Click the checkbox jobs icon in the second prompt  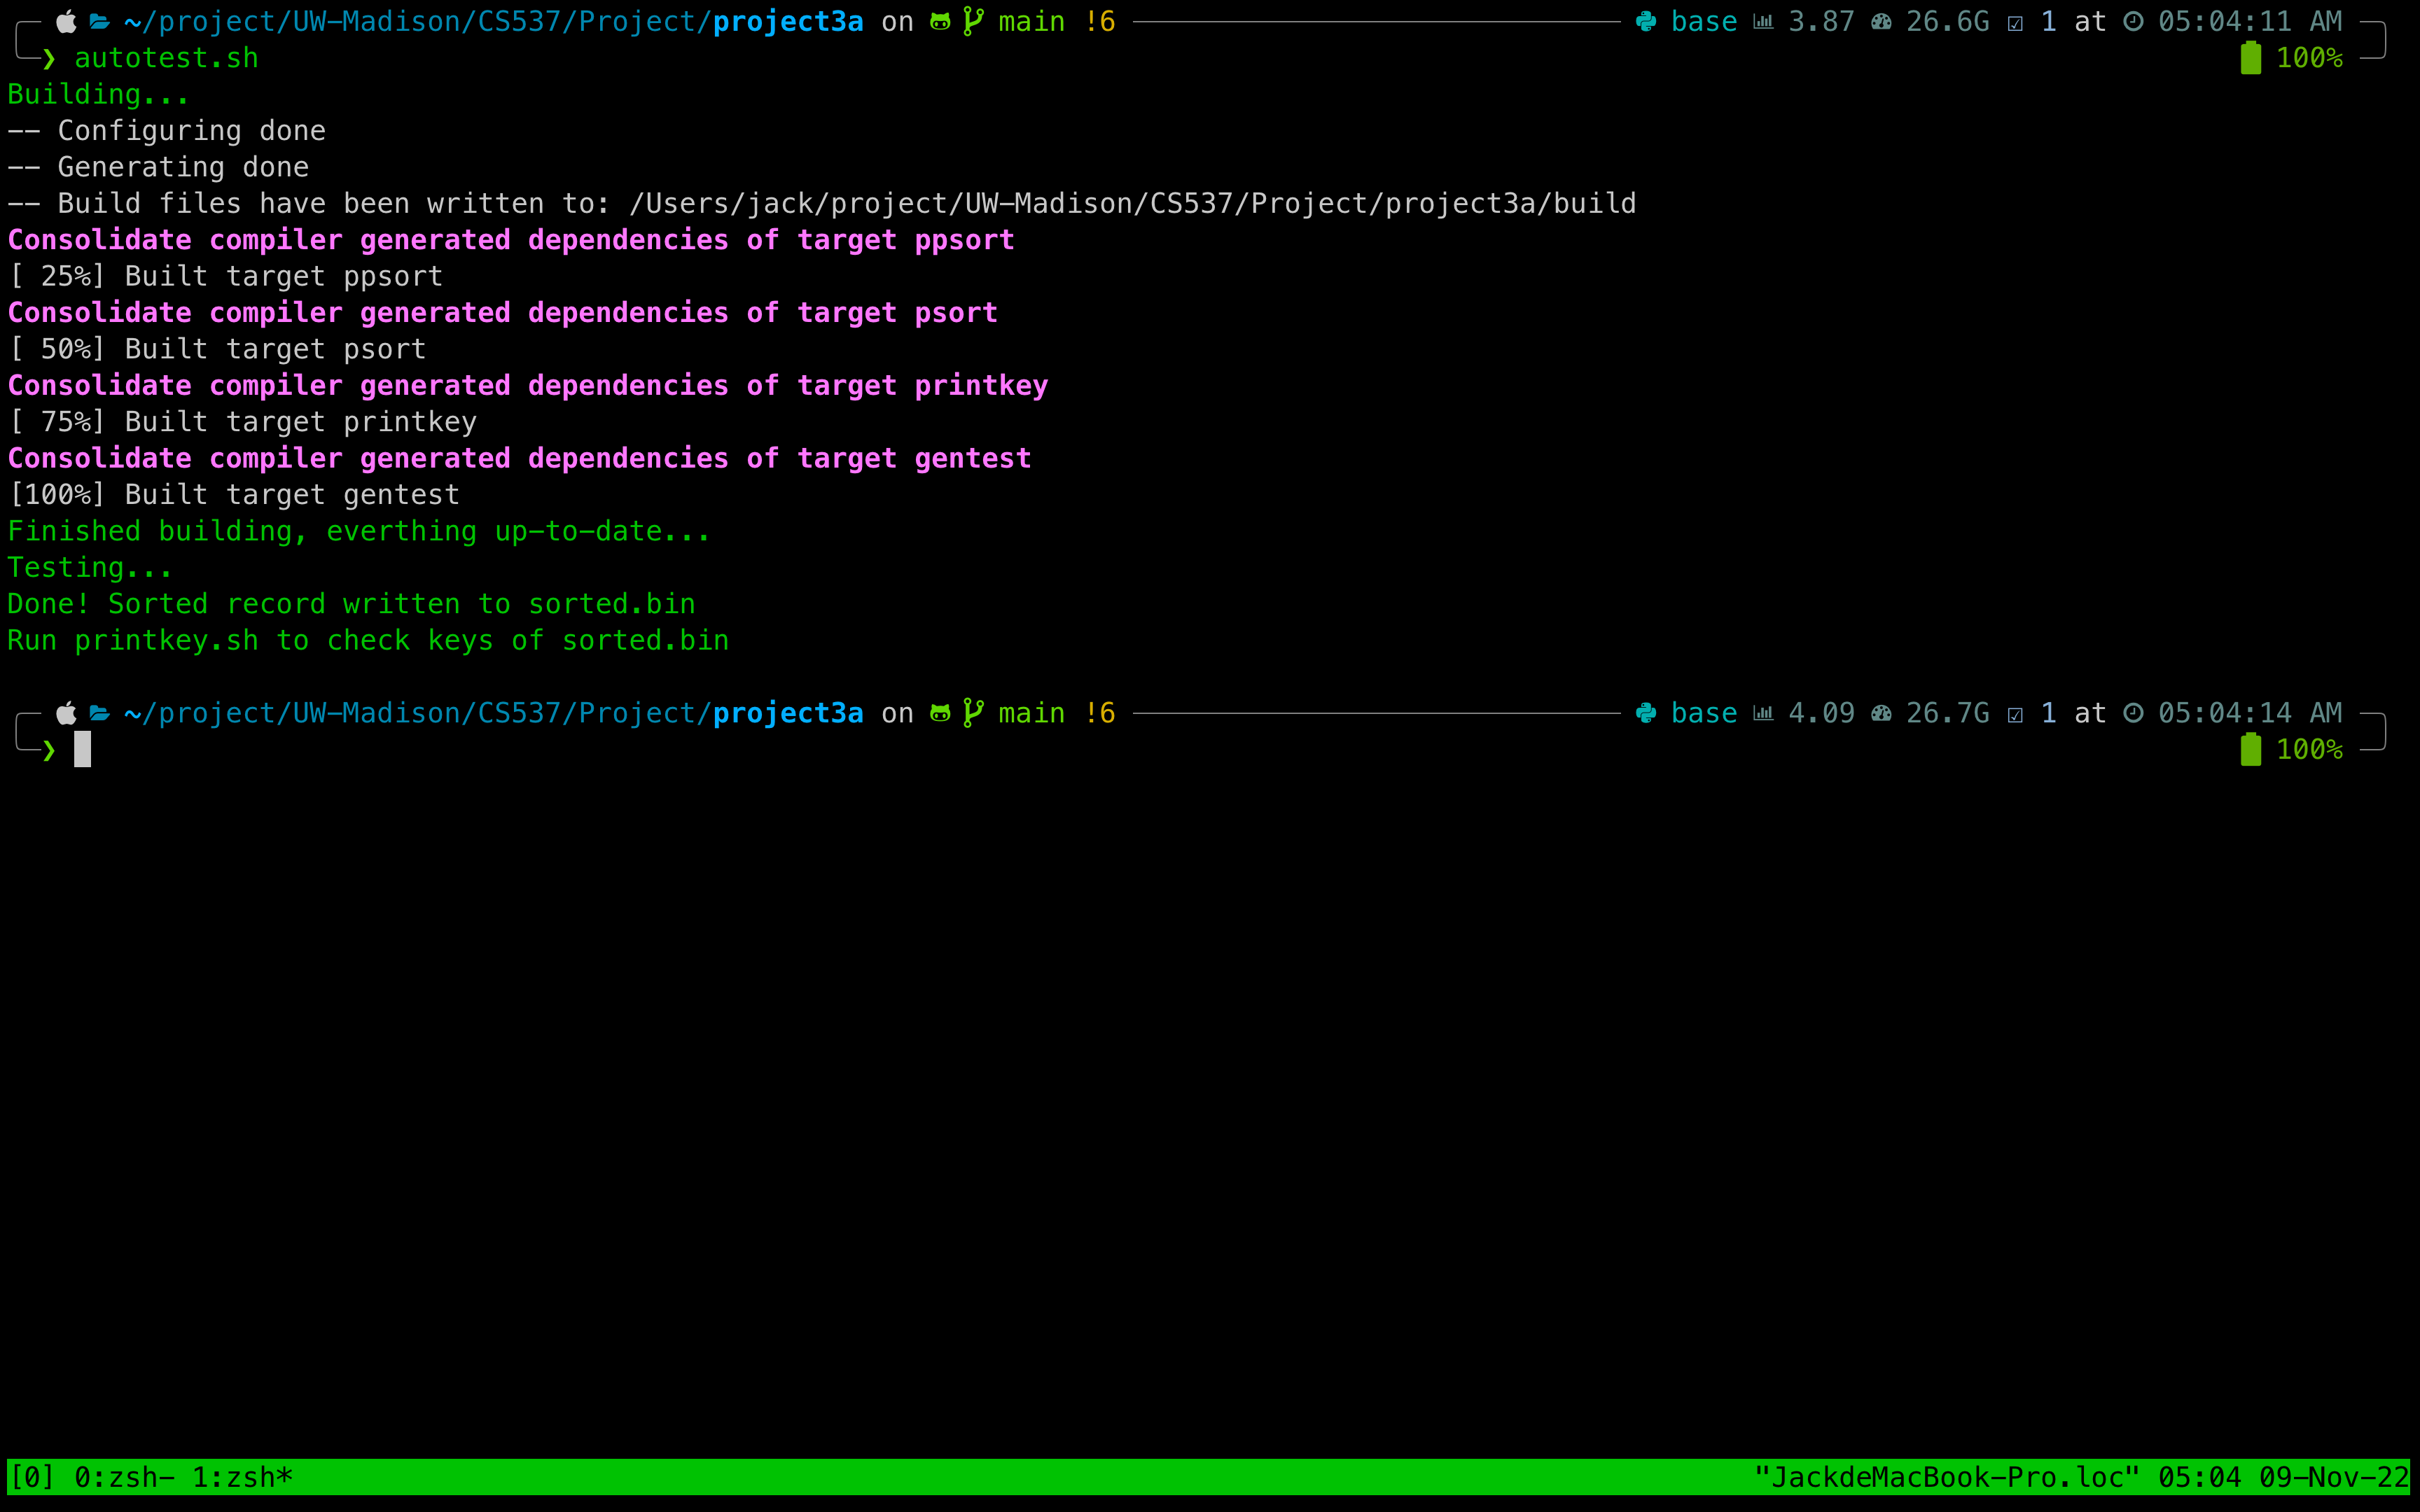tap(2015, 714)
